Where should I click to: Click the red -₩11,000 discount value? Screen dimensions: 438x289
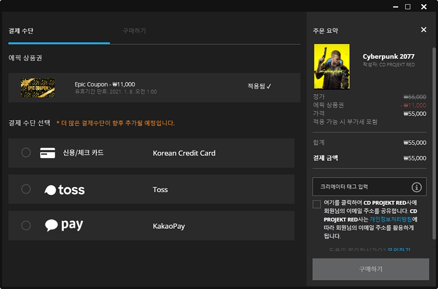point(413,105)
